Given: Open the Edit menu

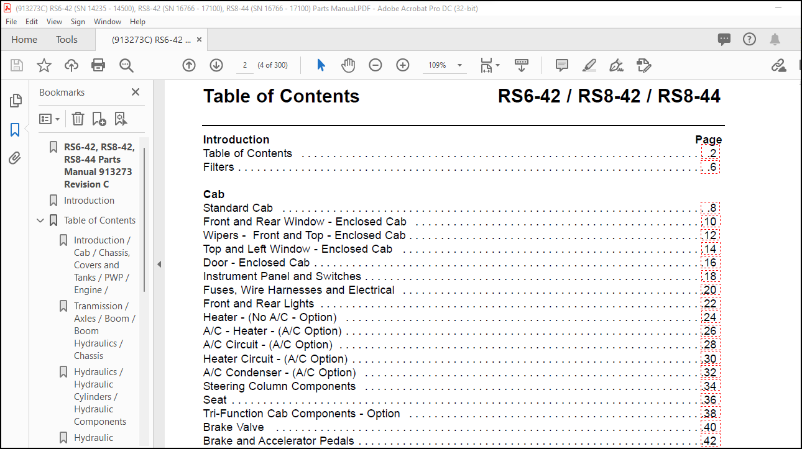Looking at the screenshot, I should (x=32, y=21).
